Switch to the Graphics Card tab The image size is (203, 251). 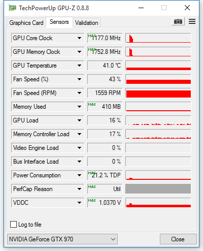coord(26,23)
